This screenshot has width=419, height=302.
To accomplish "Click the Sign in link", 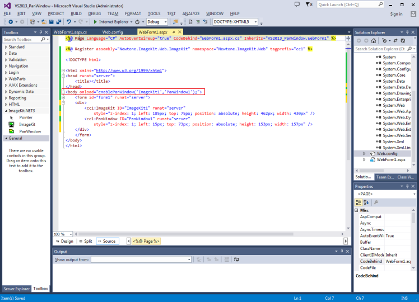I will pos(396,14).
